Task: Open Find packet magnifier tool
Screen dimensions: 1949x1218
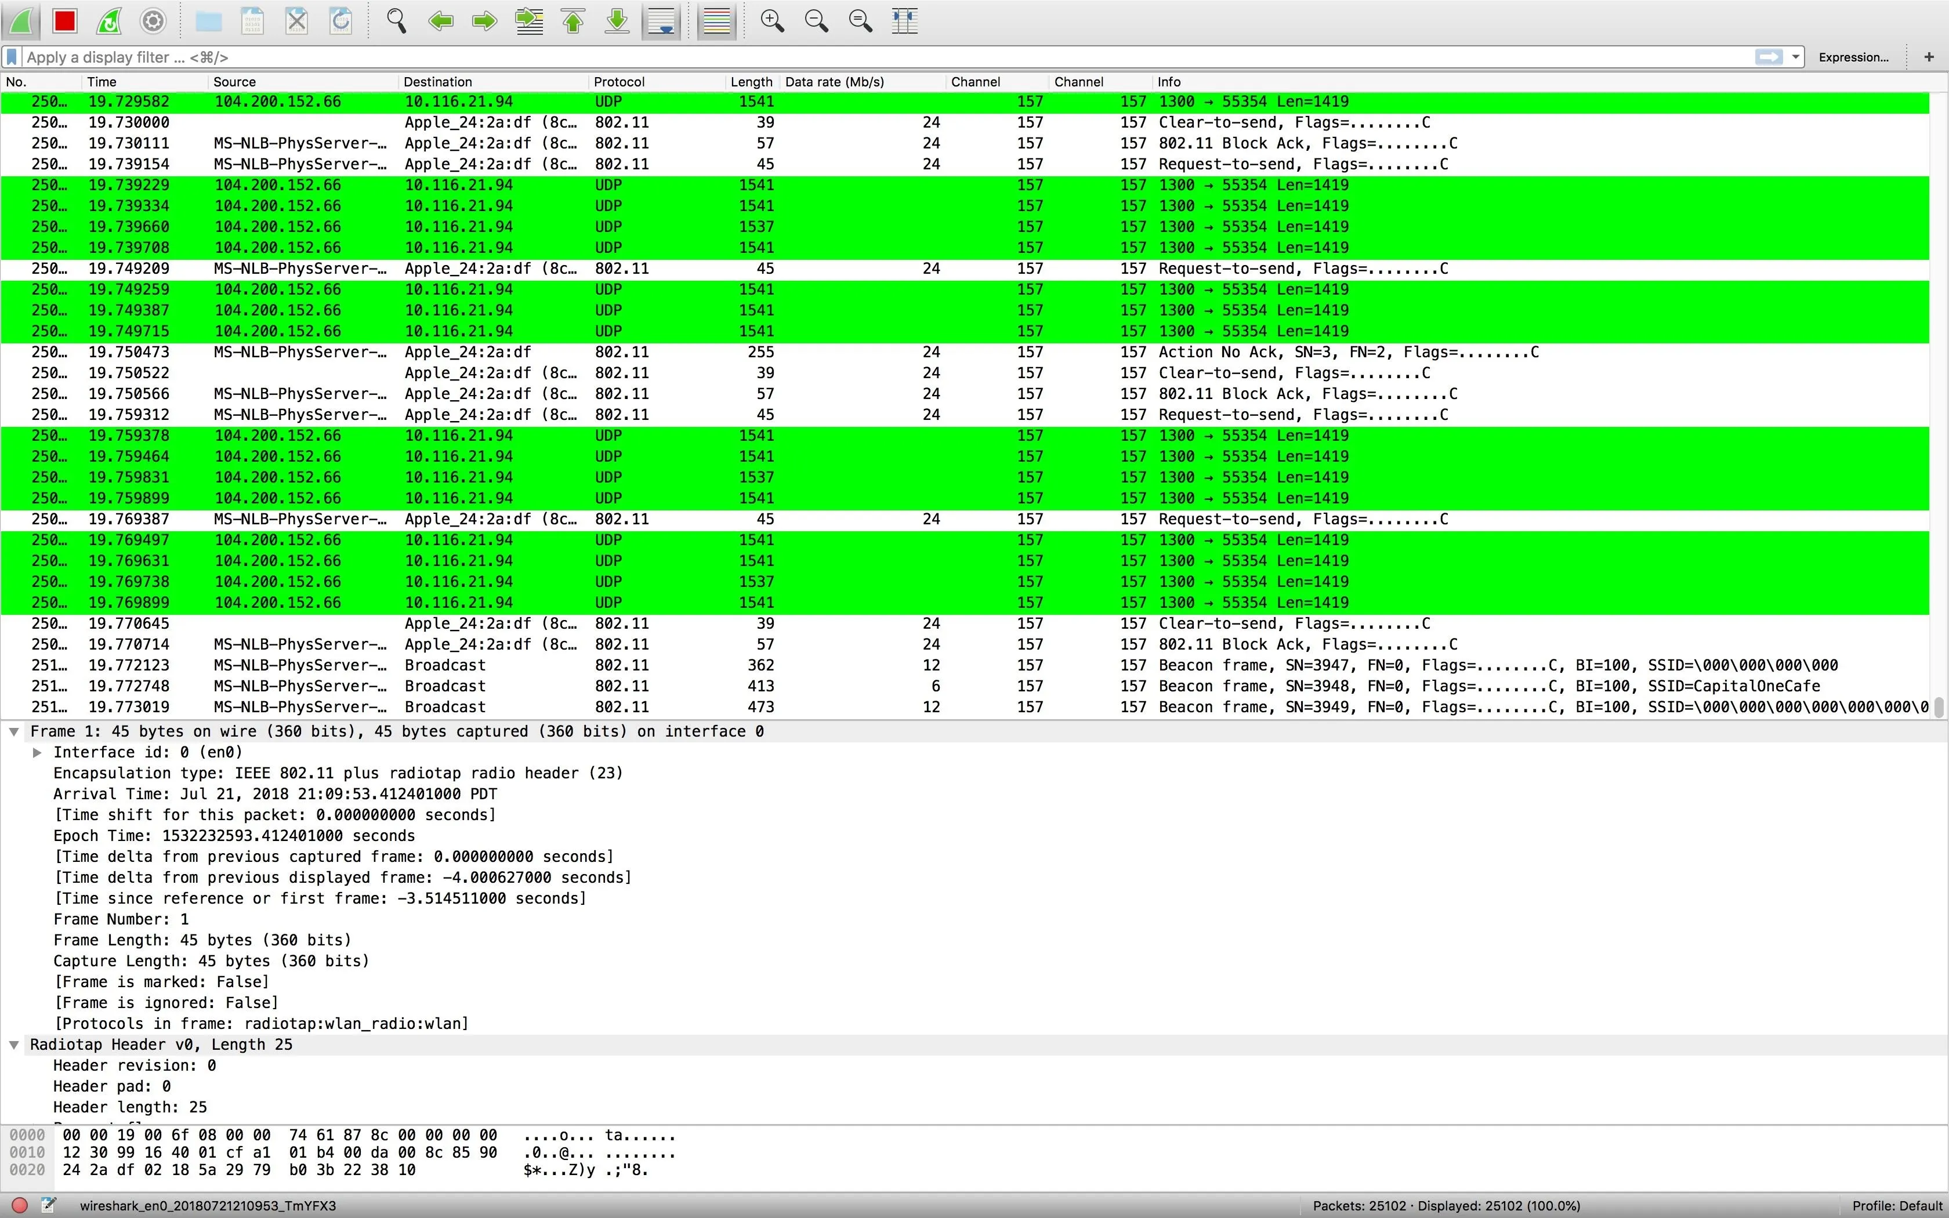Action: click(x=396, y=21)
